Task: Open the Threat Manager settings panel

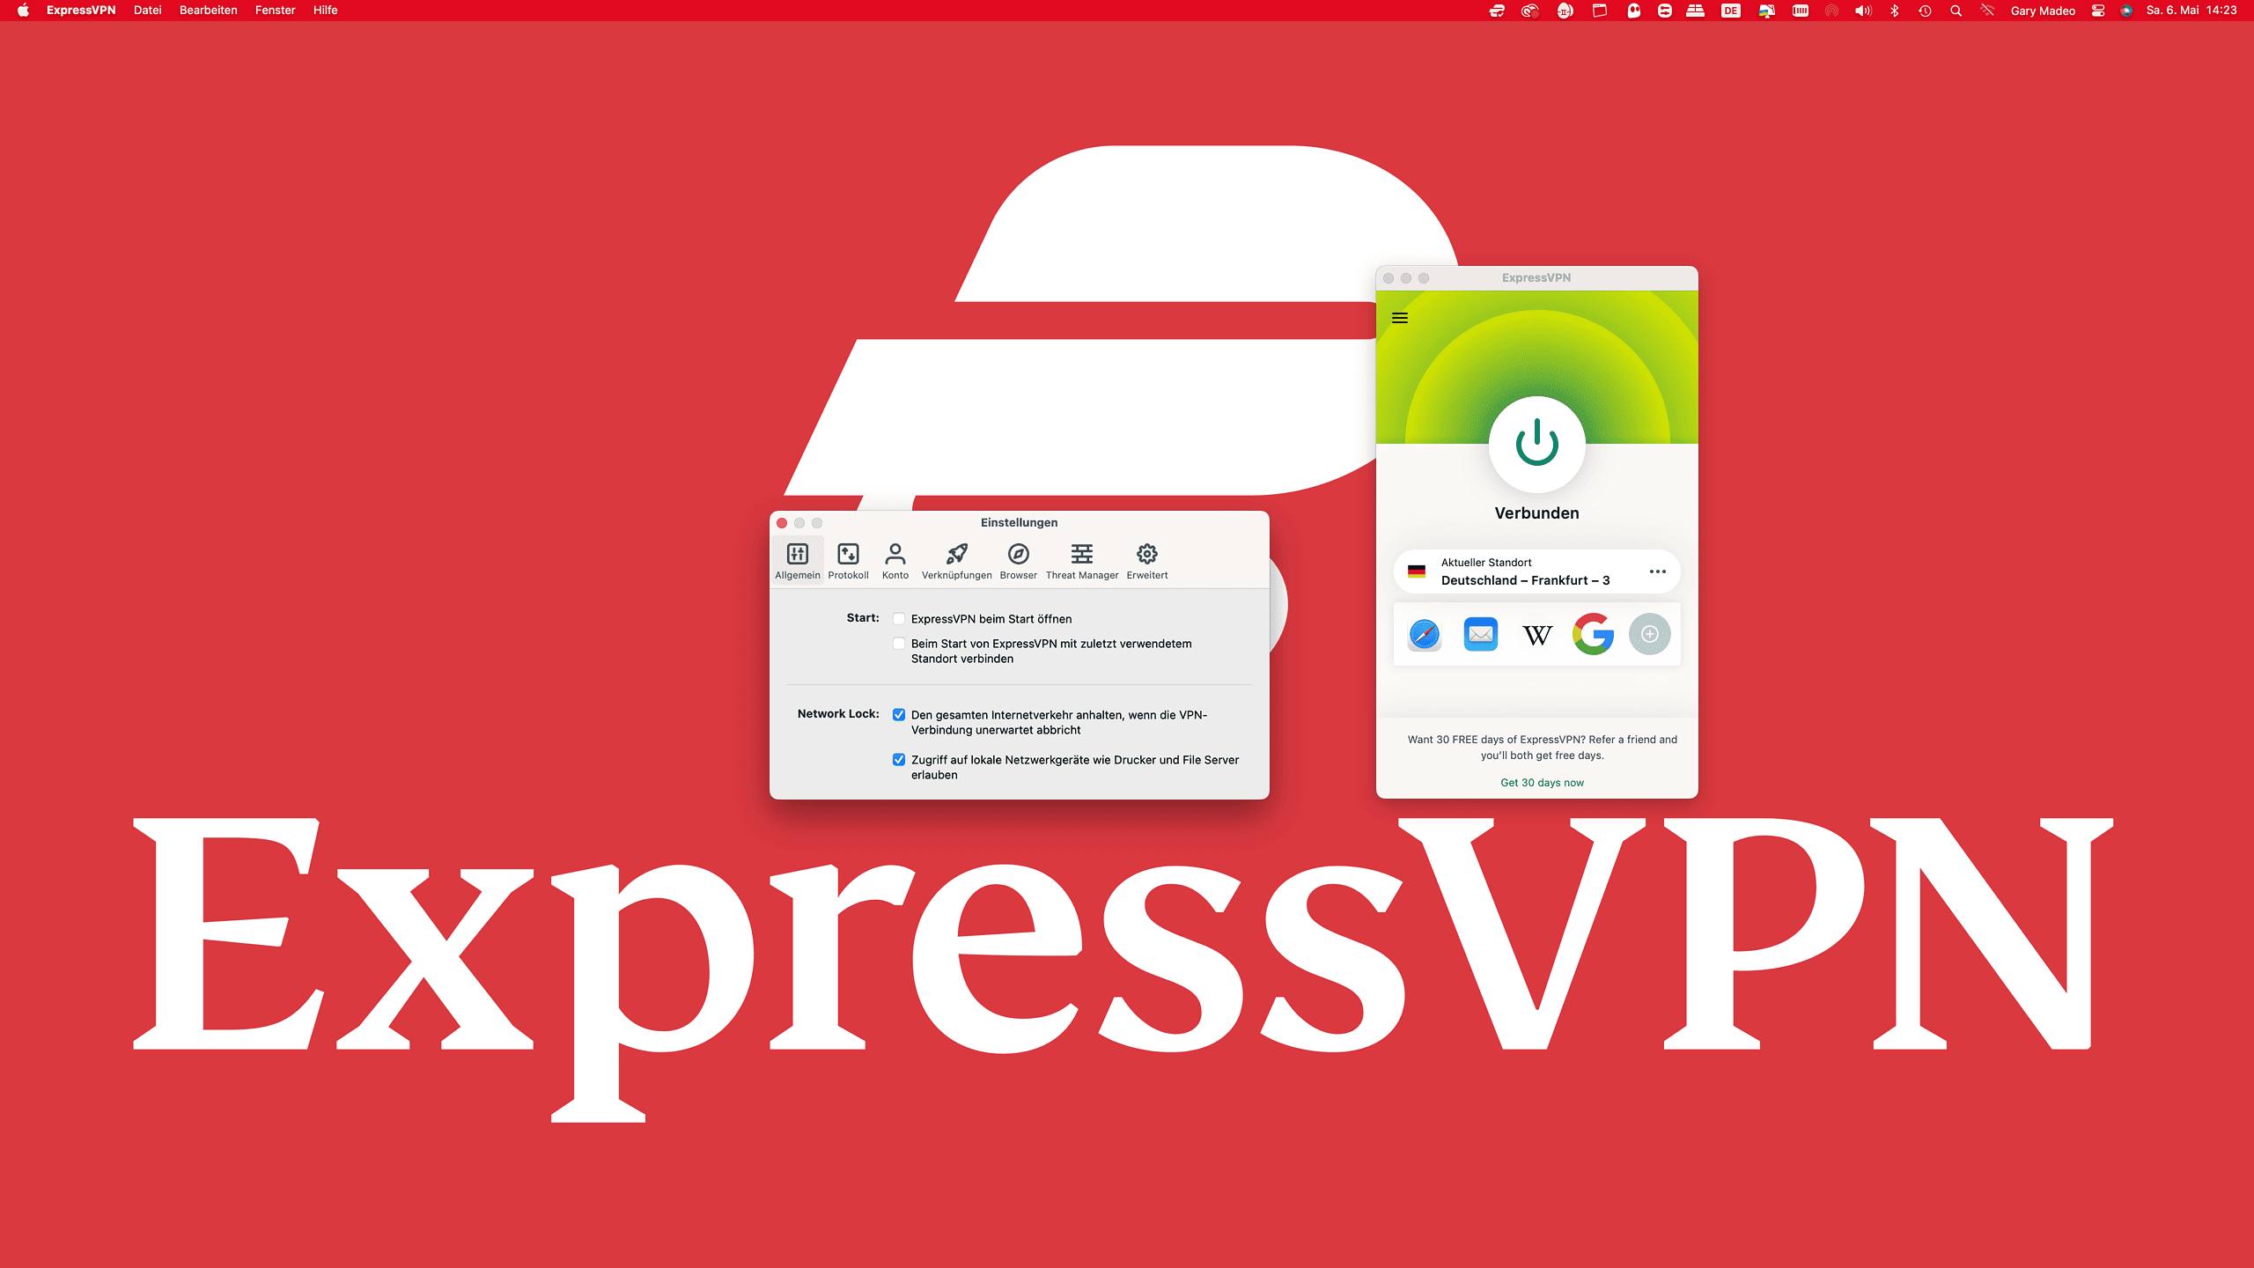Action: (x=1082, y=560)
